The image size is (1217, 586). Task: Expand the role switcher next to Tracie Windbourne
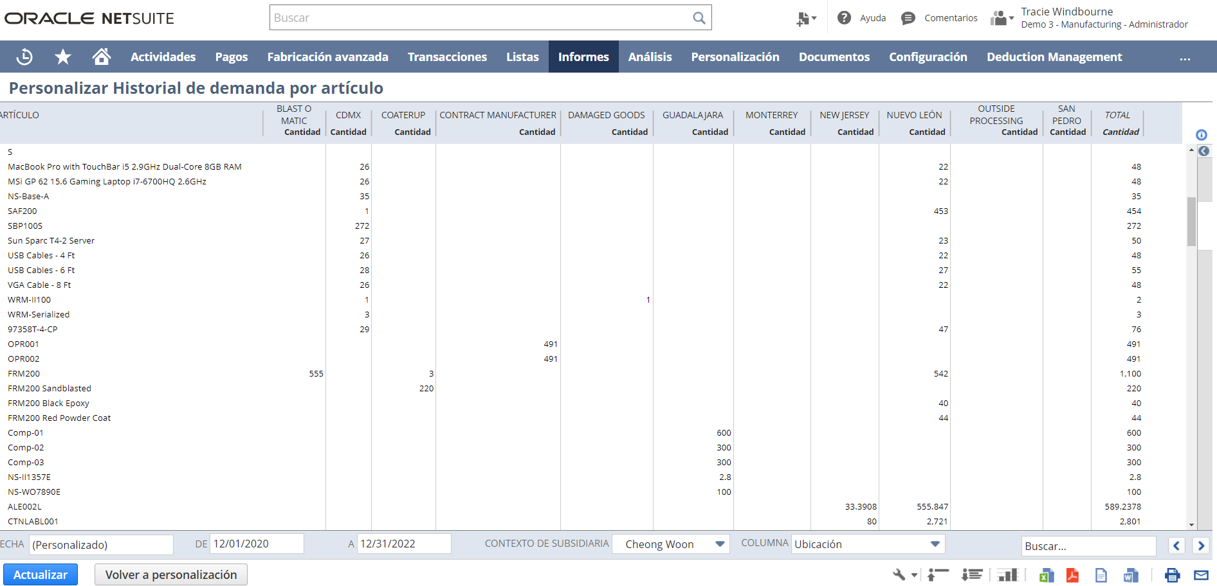coord(1002,17)
